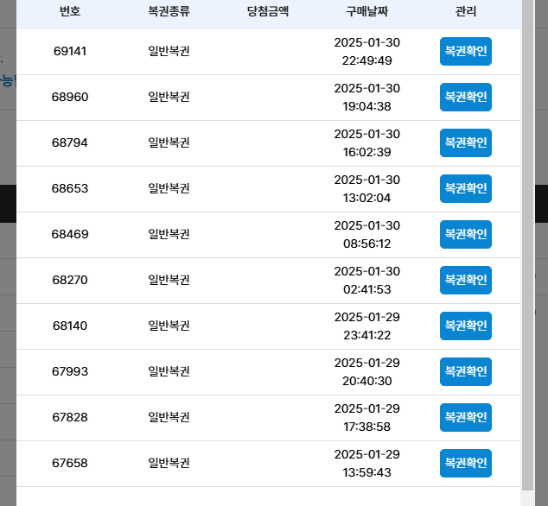Click purchase date 2025-01-29 13:59:43
This screenshot has height=506, width=548.
(x=367, y=463)
